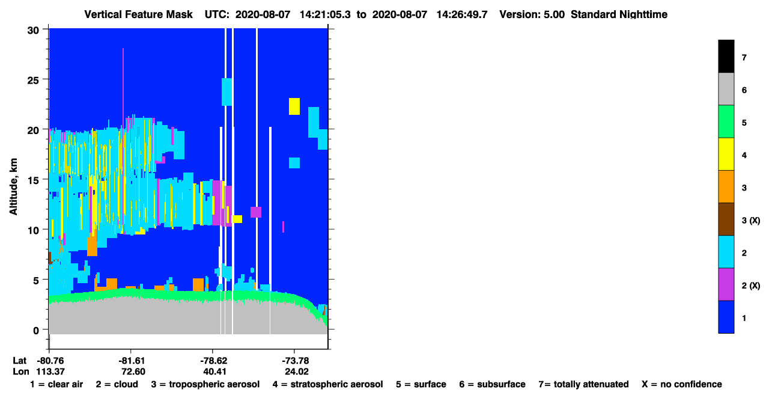The height and width of the screenshot is (401, 781).
Task: Click the start time '14:21:05.3' in title
Action: tap(325, 14)
